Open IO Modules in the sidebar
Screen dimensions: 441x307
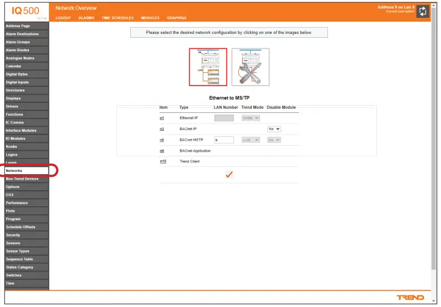coord(27,138)
